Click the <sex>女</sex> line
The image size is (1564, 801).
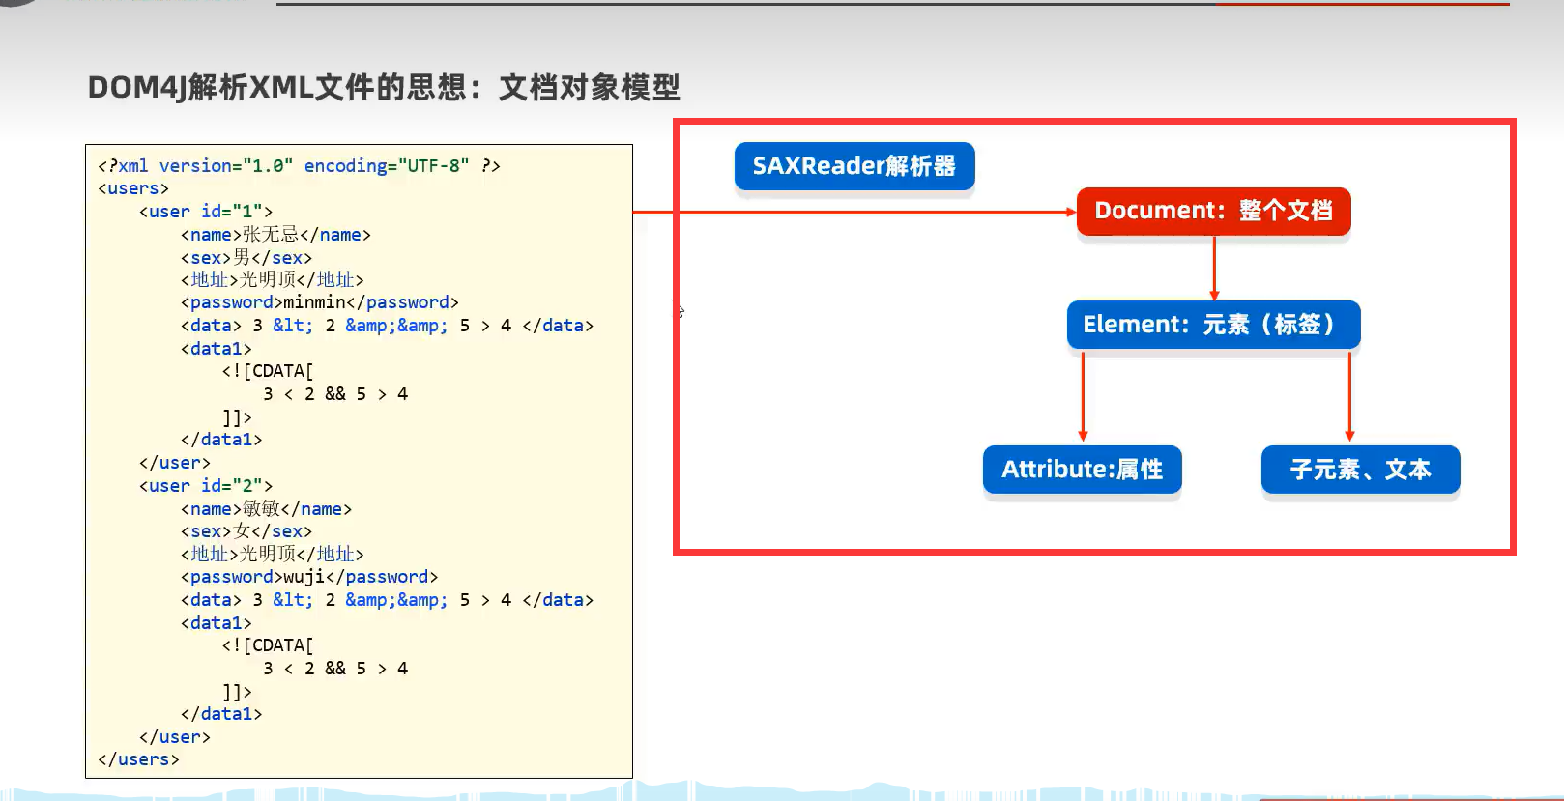[x=246, y=531]
